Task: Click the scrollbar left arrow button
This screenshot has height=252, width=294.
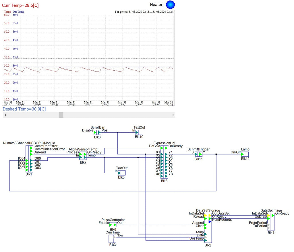Action: (5, 115)
